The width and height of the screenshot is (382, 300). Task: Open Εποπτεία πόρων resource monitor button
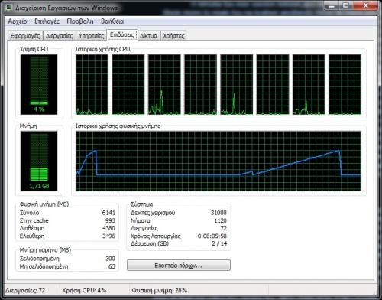pos(179,266)
